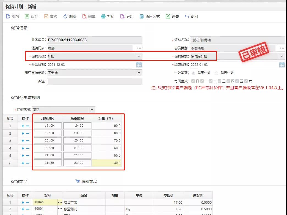Open 通用公式 calculator icon
The height and width of the screenshot is (215, 287).
tap(142, 17)
